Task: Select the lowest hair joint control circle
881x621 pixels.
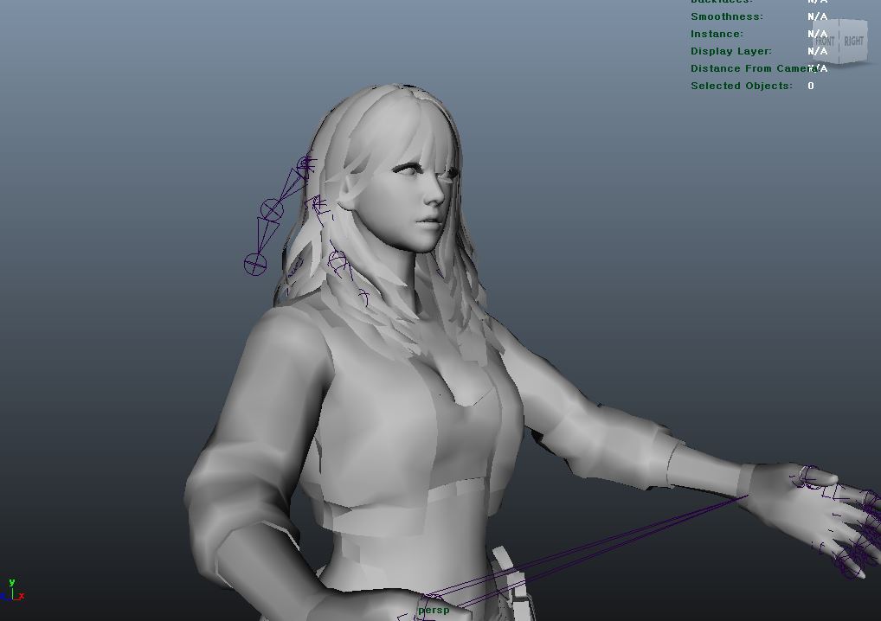Action: coord(254,264)
